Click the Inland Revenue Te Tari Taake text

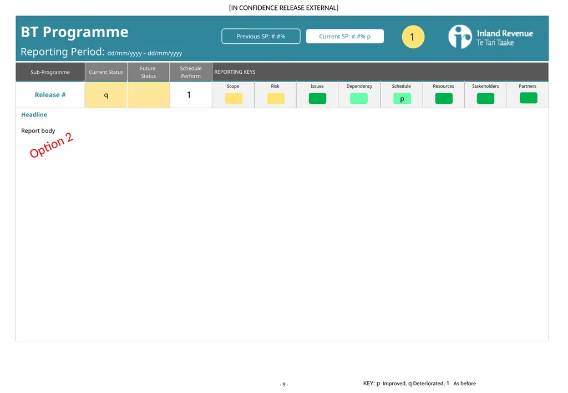505,38
